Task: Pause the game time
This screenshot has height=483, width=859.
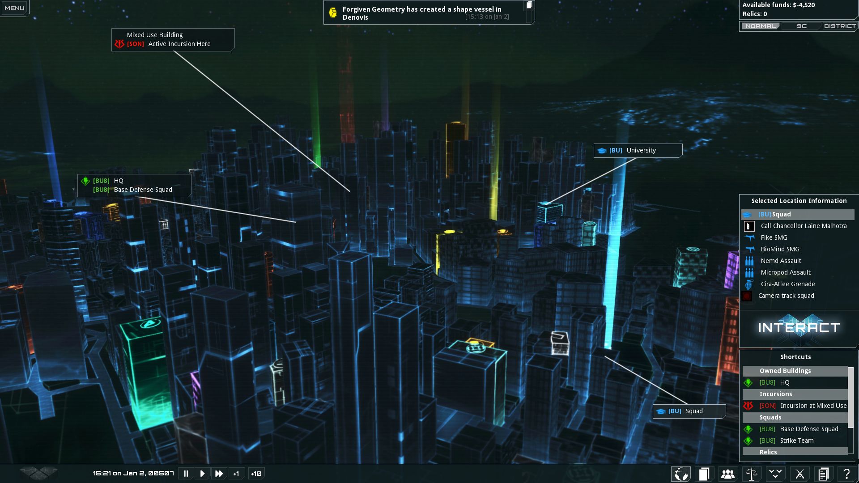Action: (186, 474)
